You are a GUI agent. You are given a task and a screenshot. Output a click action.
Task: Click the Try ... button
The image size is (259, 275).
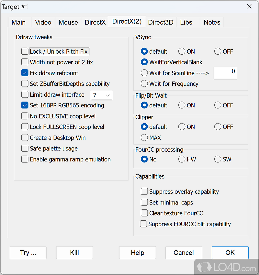(28, 253)
